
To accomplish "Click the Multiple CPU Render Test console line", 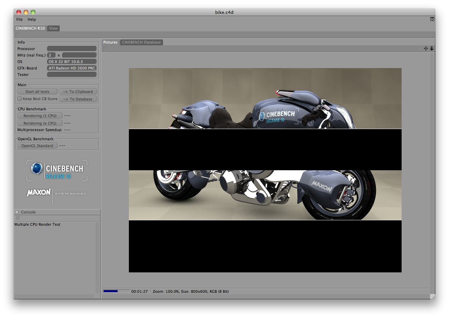I will pyautogui.click(x=37, y=224).
